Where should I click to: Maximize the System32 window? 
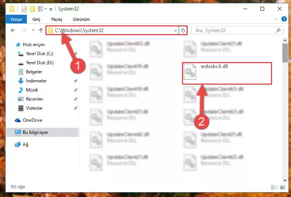(262, 9)
